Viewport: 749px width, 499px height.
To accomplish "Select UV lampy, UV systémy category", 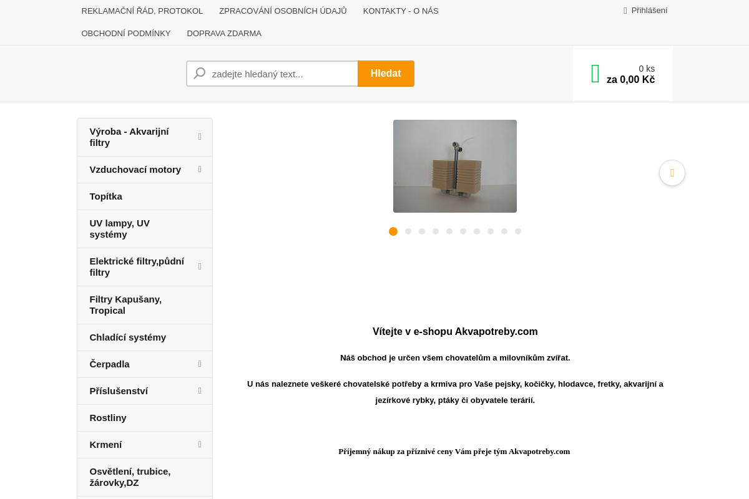I will [145, 229].
